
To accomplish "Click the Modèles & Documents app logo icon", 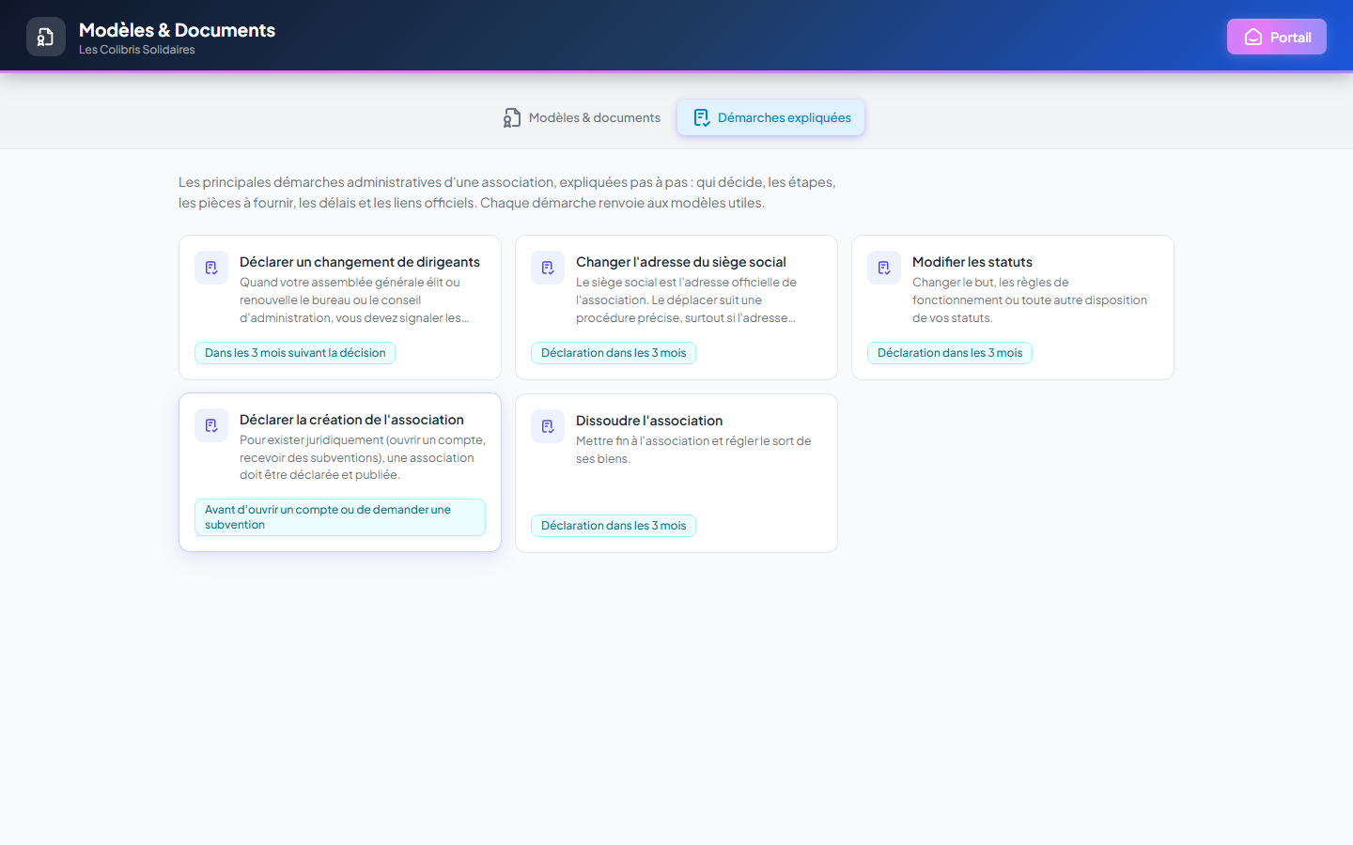I will point(46,37).
